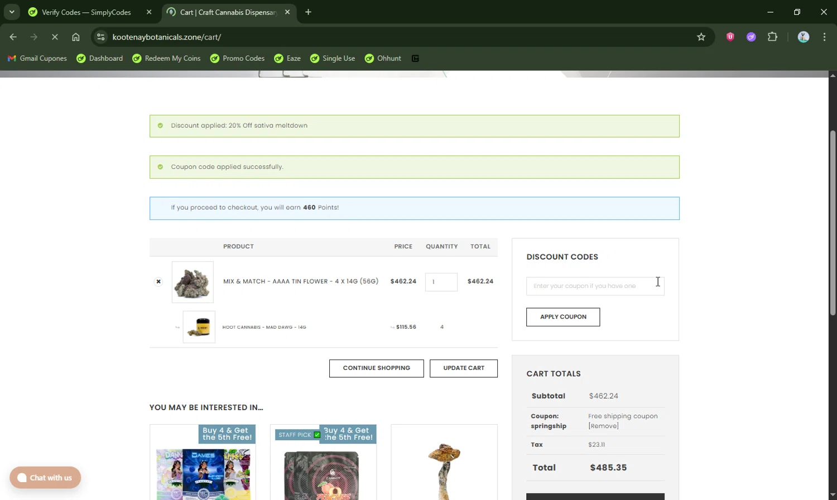Remove the springship coupon

(x=603, y=426)
